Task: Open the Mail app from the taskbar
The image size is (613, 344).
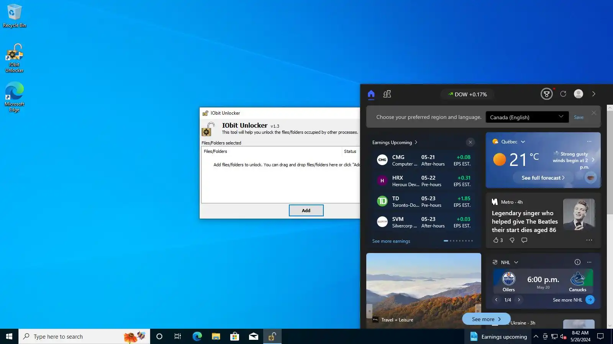Action: (253, 336)
